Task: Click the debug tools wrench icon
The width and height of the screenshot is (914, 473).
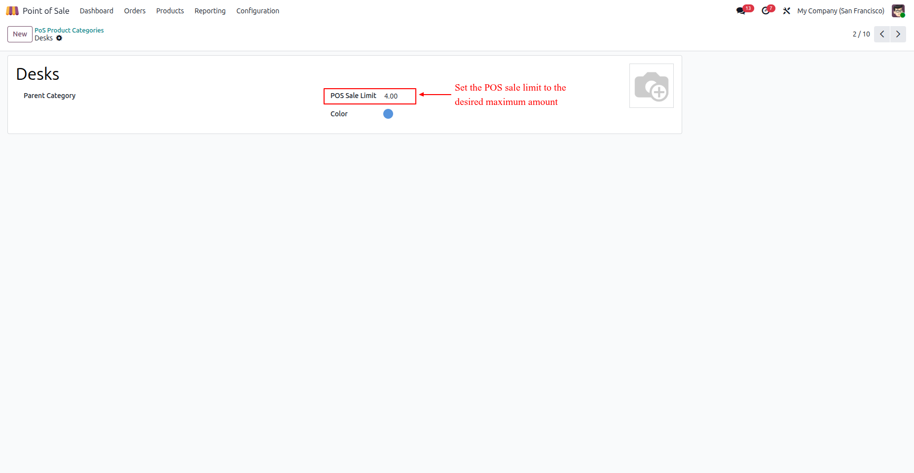Action: point(787,11)
